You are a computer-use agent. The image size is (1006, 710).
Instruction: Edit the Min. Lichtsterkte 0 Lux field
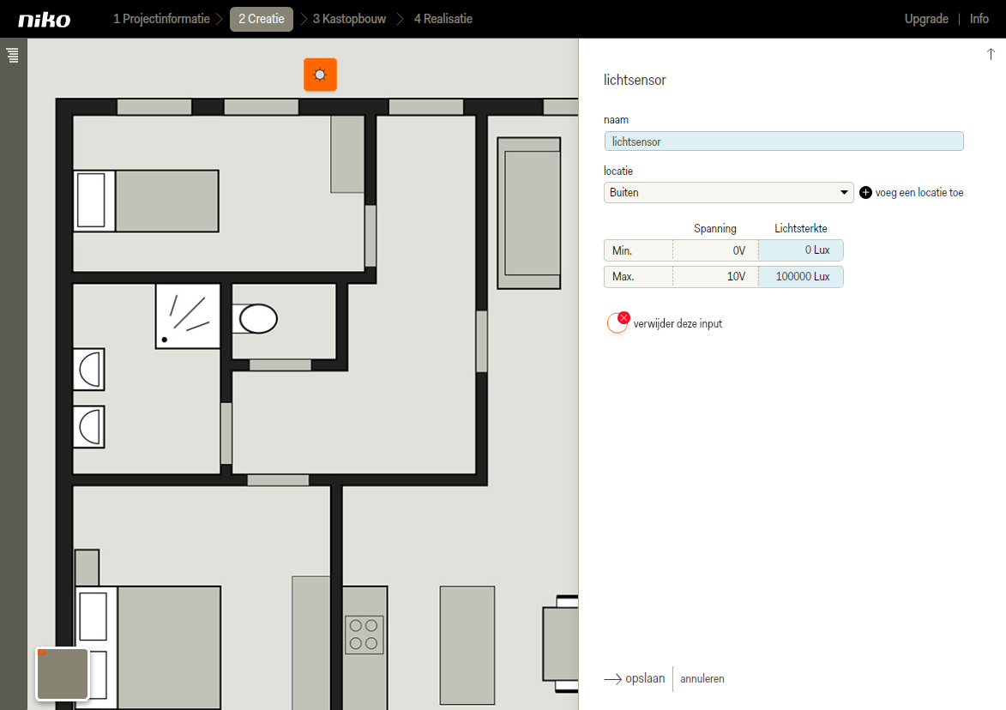[800, 250]
